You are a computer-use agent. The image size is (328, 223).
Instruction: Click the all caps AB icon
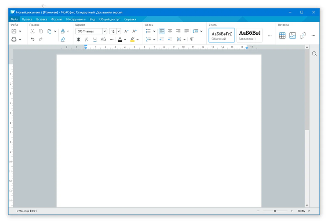(103, 39)
